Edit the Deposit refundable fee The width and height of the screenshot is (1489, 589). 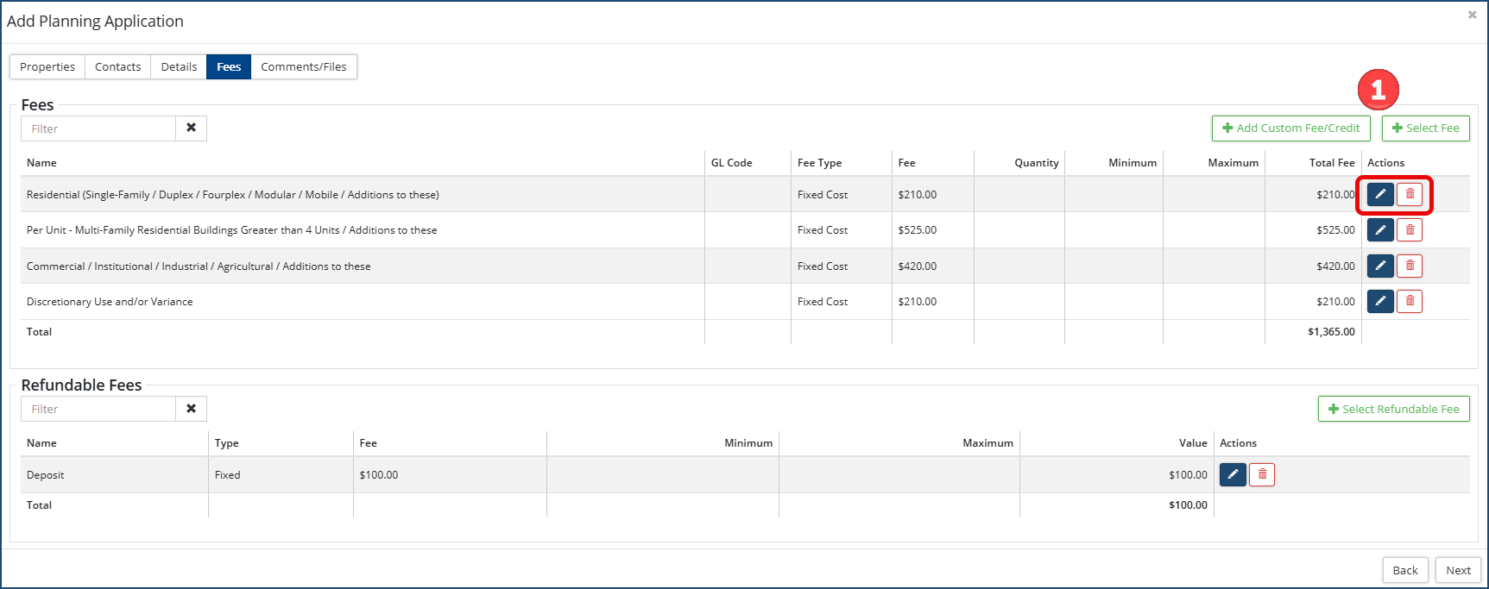1233,475
